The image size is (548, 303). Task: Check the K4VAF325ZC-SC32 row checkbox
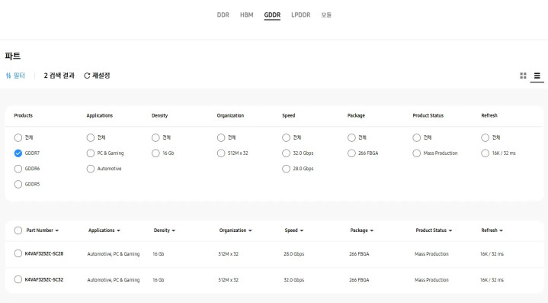[18, 279]
